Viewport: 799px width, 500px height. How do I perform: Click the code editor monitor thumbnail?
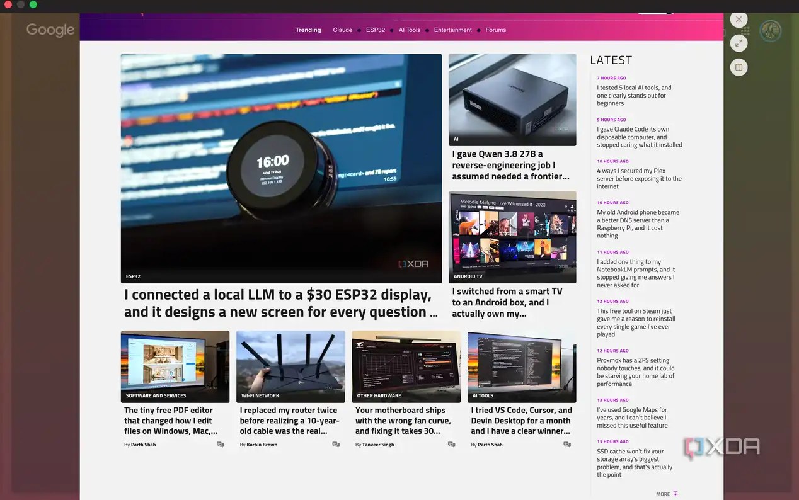[522, 366]
